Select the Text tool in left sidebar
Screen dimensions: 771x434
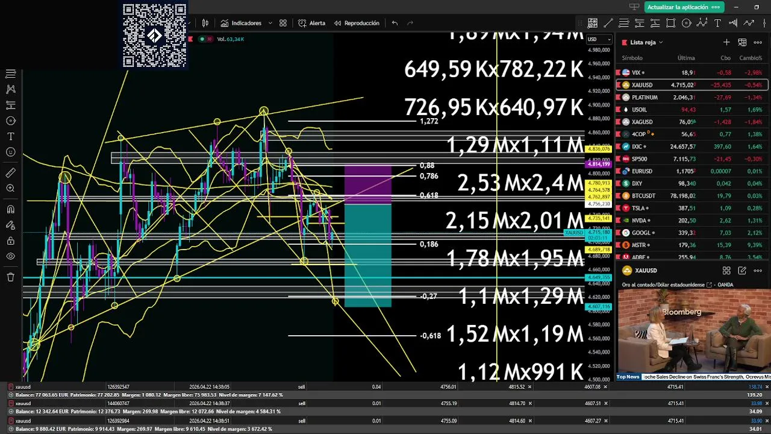click(x=10, y=136)
